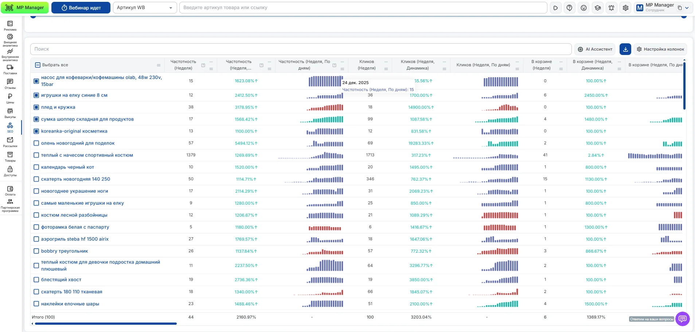Click the Настройка колонок button
This screenshot has width=695, height=332.
click(660, 49)
